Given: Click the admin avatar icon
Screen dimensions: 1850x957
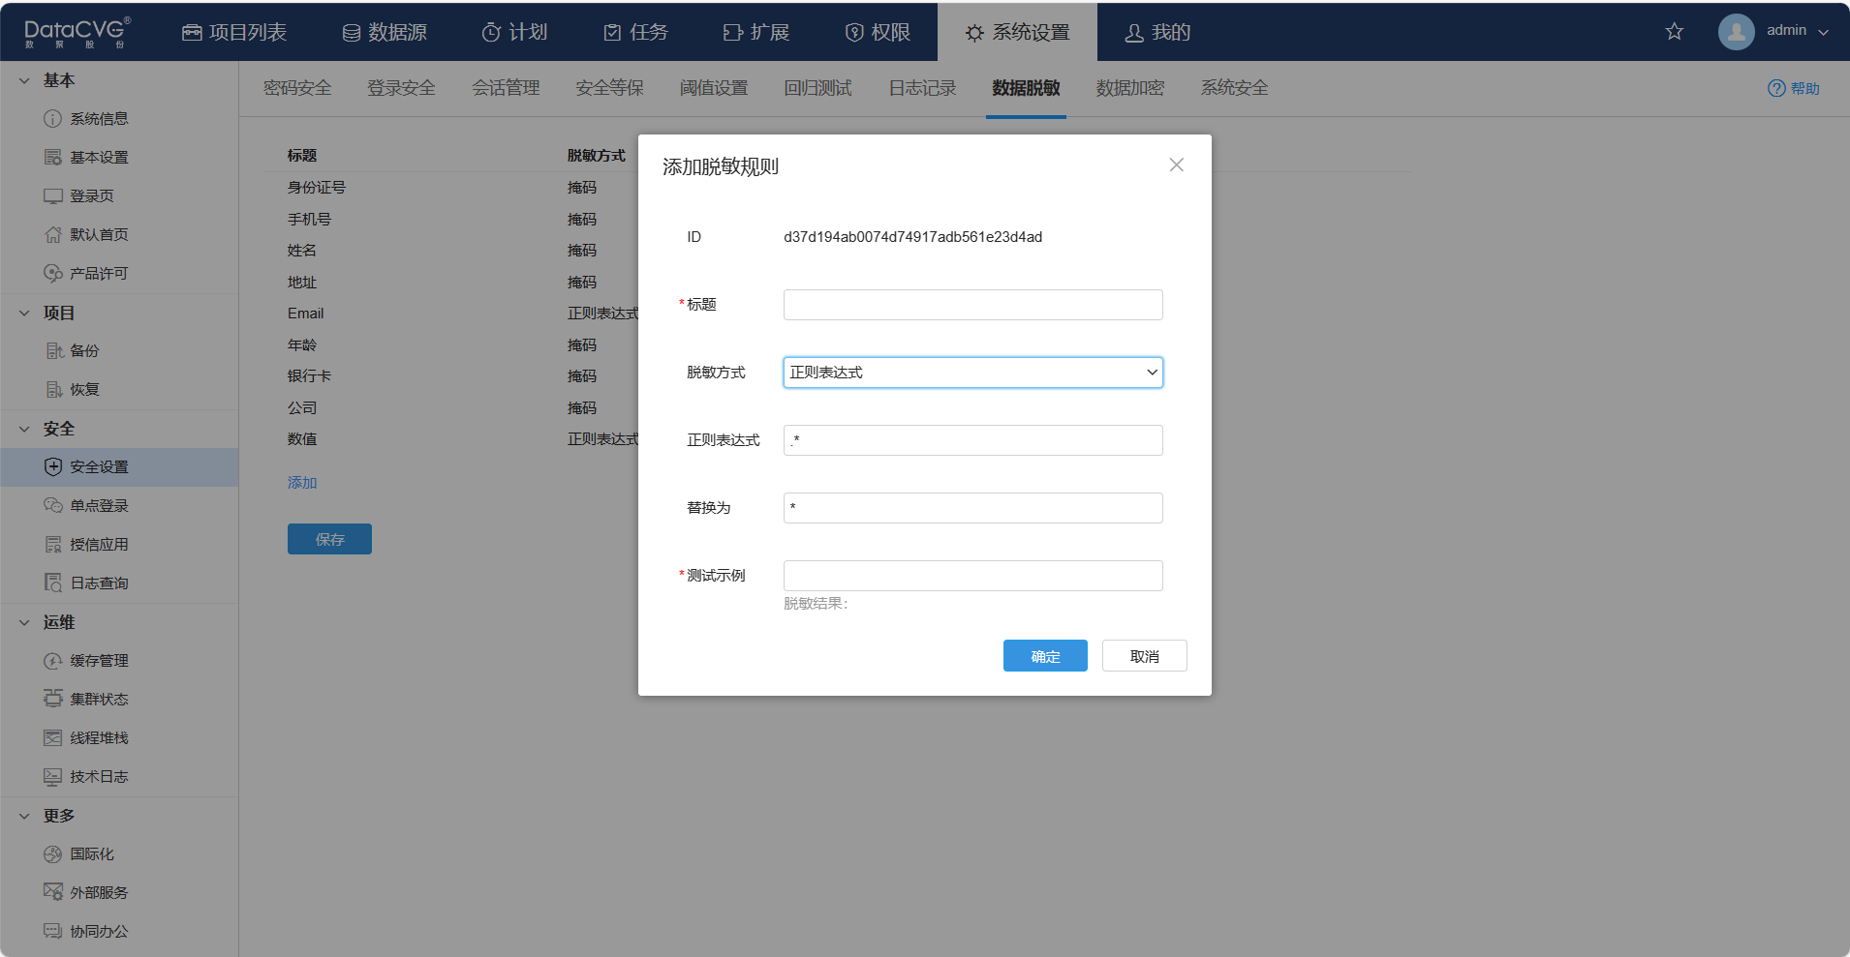Looking at the screenshot, I should coord(1736,32).
